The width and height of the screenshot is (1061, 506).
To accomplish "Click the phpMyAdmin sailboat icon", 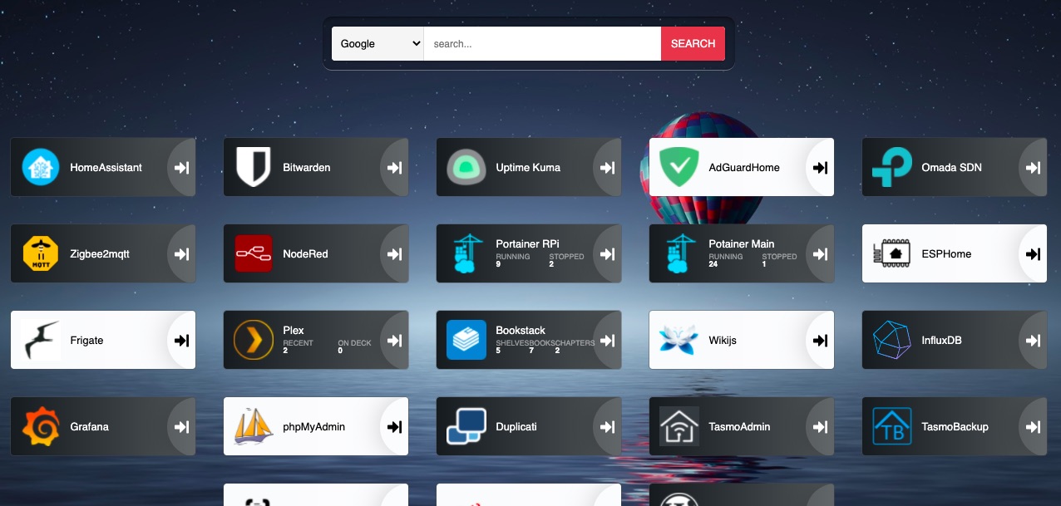I will [x=254, y=426].
